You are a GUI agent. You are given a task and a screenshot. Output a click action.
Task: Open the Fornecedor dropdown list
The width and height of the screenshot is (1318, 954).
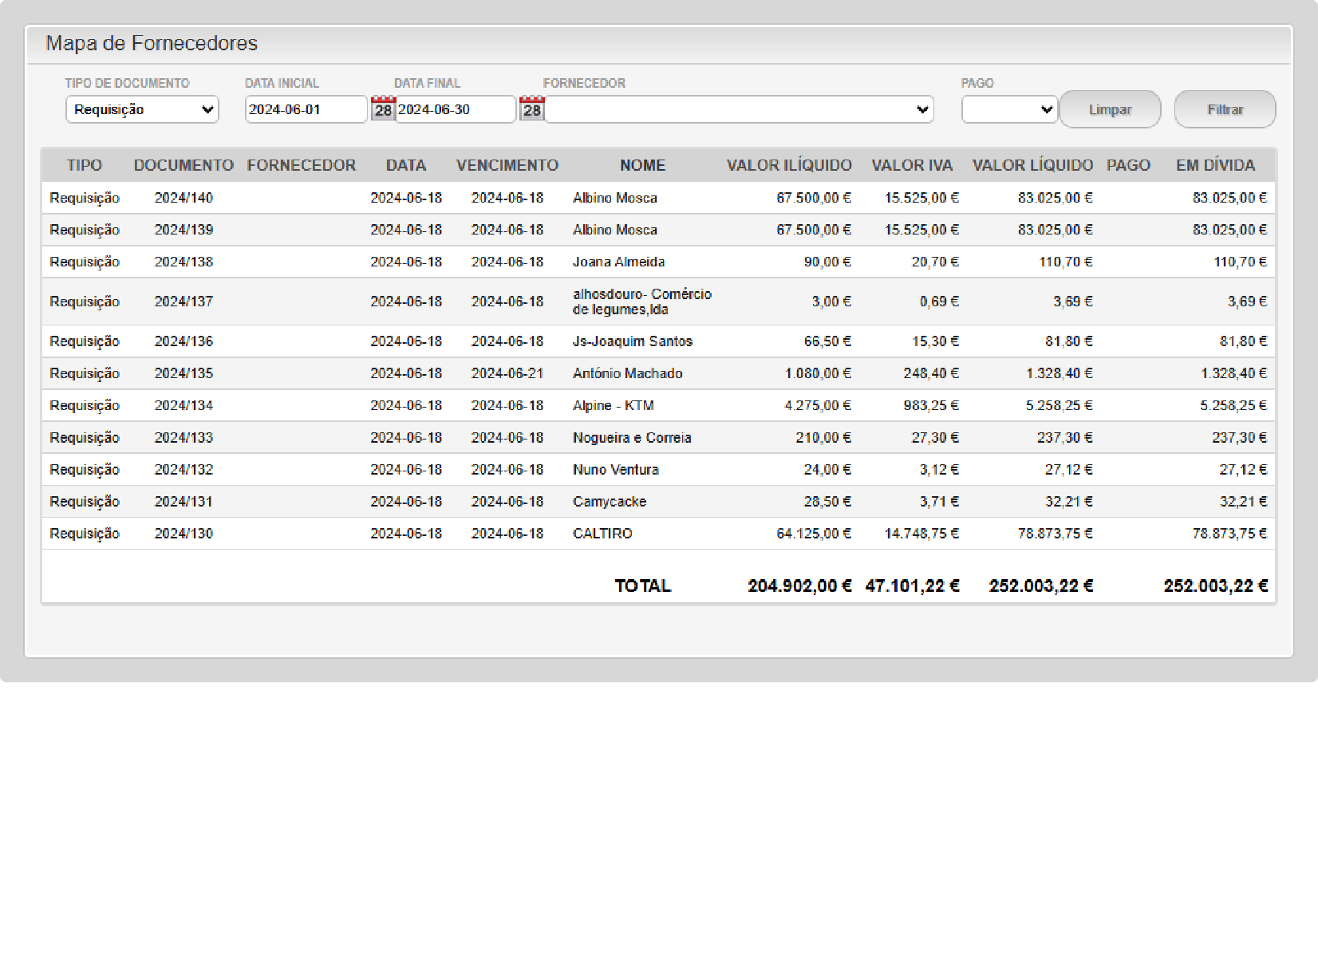[739, 109]
